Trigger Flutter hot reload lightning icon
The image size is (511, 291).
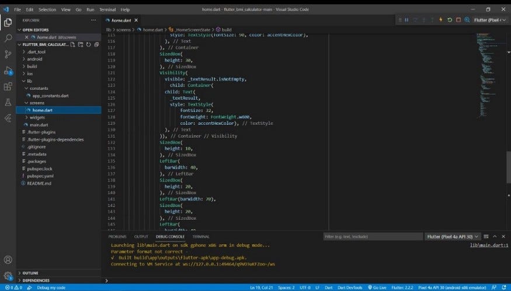click(x=440, y=20)
